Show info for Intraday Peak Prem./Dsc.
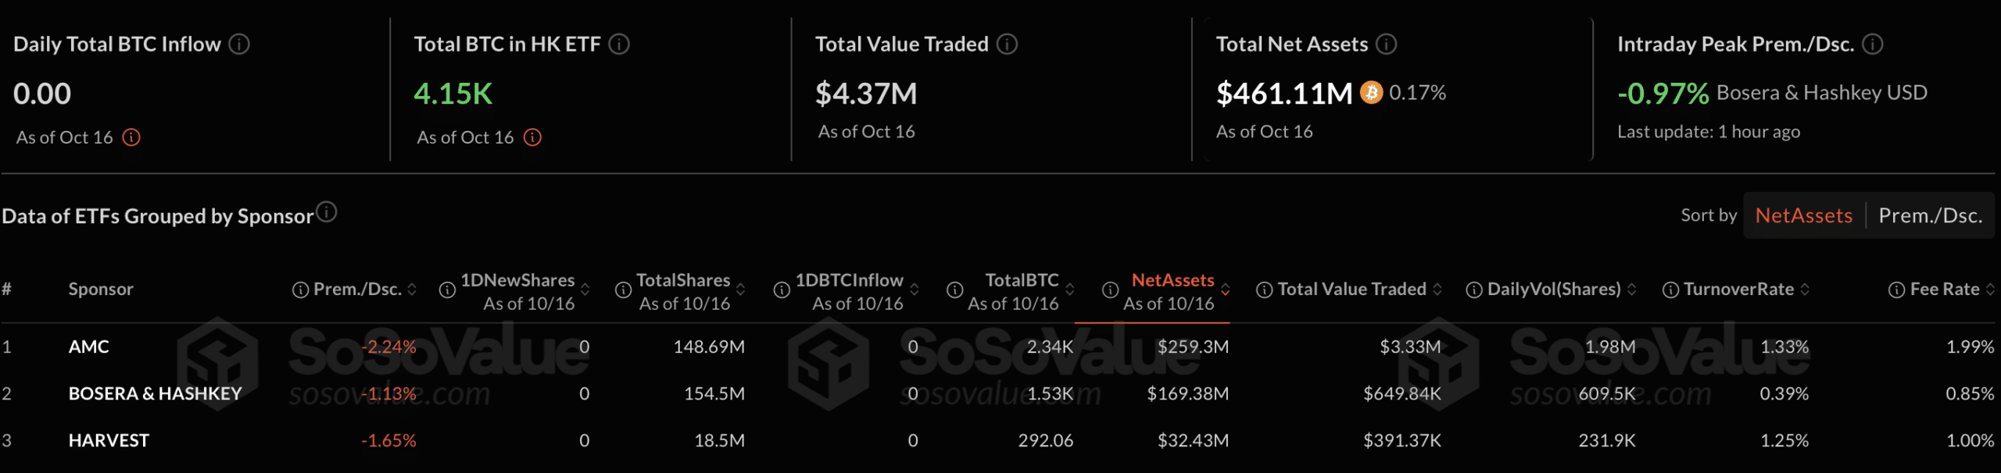This screenshot has height=473, width=2001. [x=1873, y=44]
